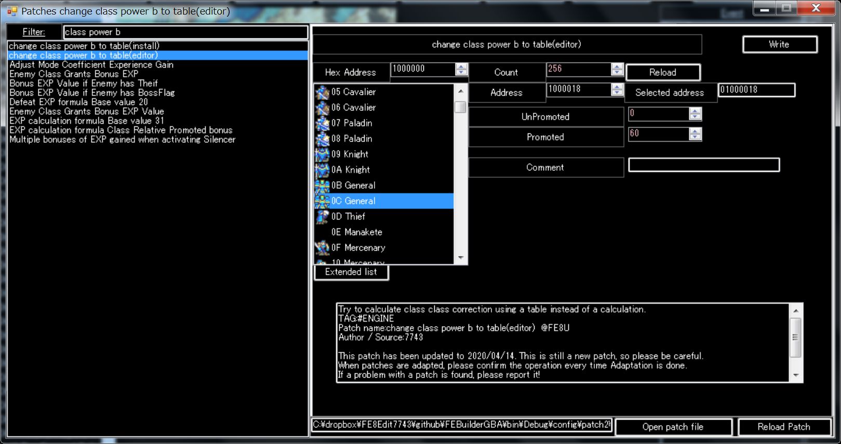Click the Cavalier 05 class icon
Viewport: 841px width, 444px height.
coord(323,92)
